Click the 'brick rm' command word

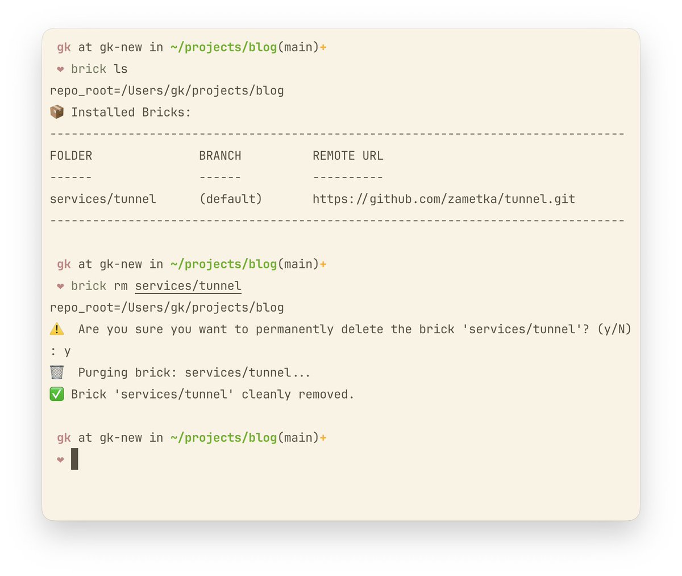99,286
